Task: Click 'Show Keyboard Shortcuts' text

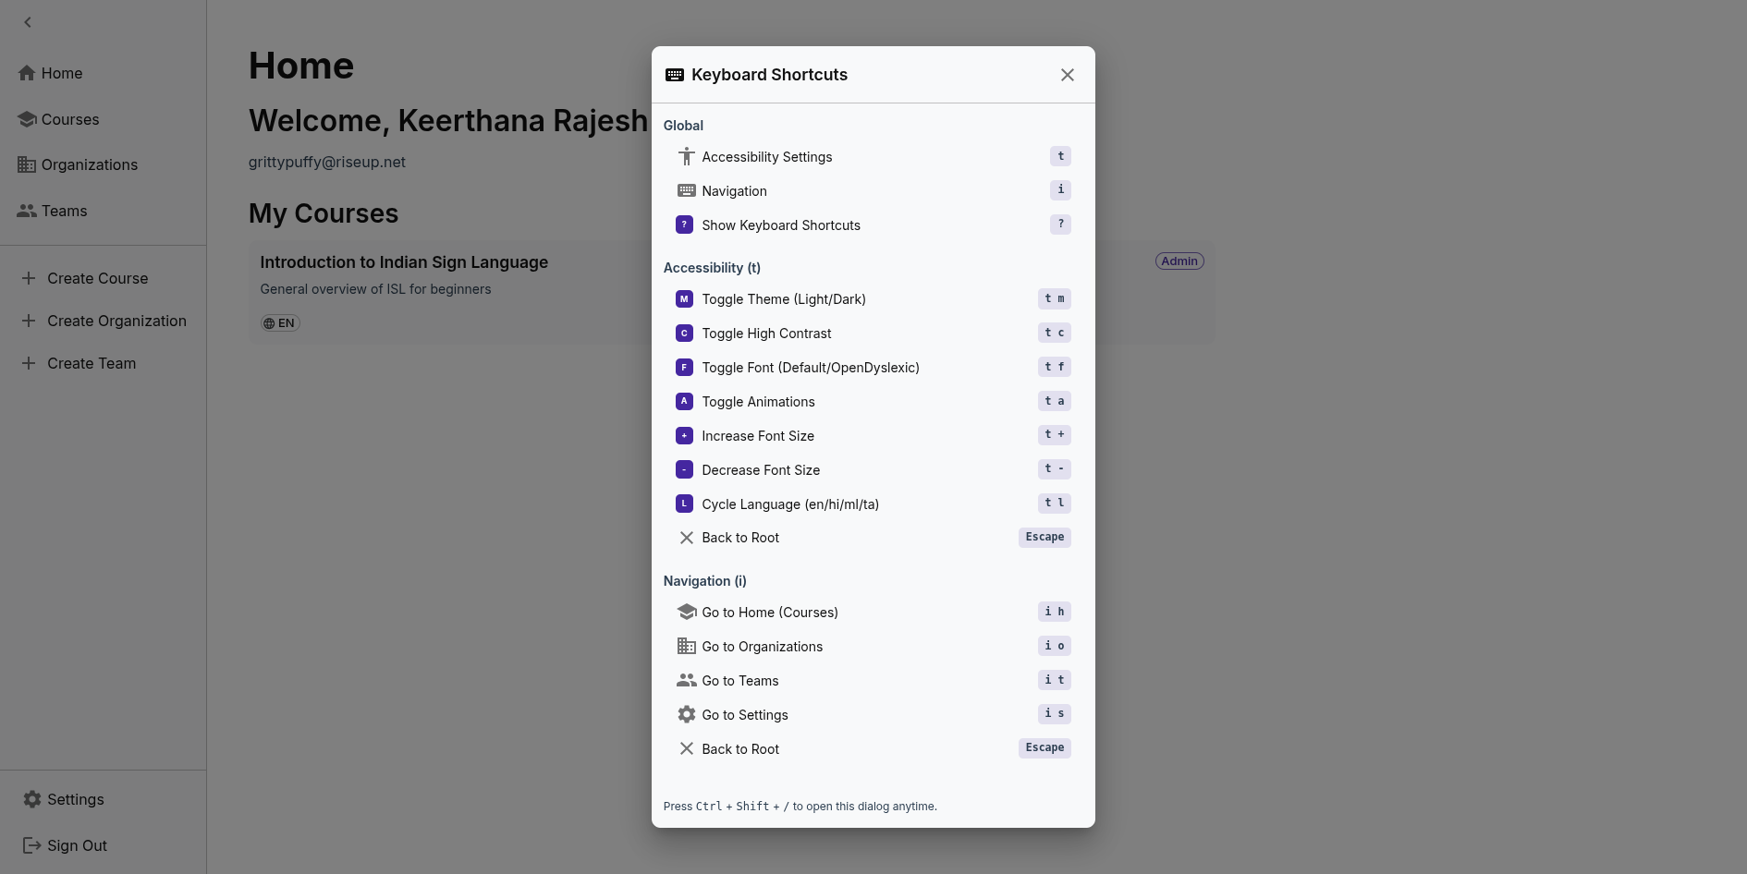Action: pos(781,225)
